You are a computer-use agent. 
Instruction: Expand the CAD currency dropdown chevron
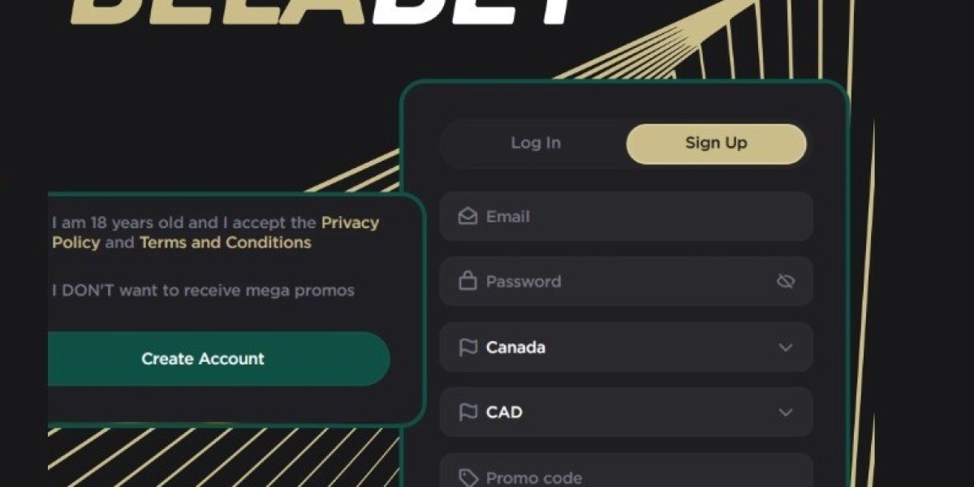(785, 412)
